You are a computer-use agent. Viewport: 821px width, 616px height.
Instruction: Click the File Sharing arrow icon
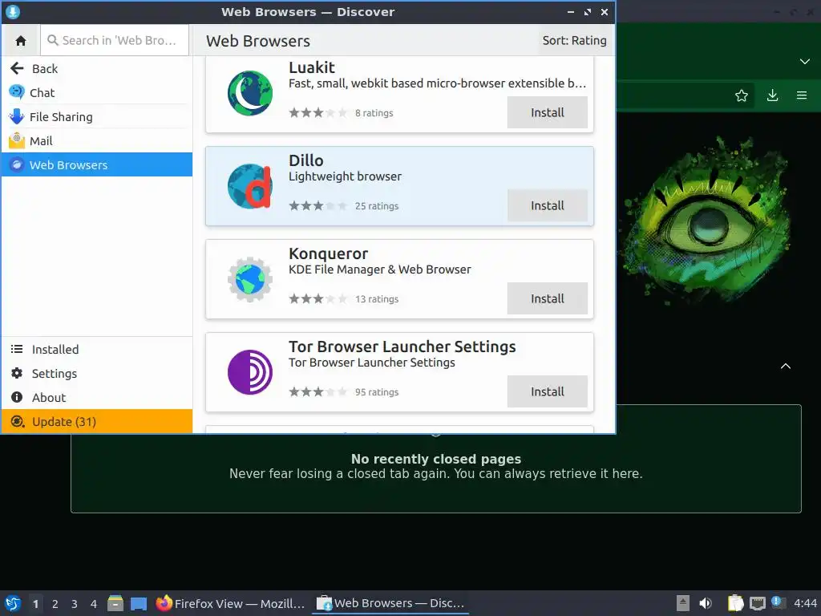point(17,116)
